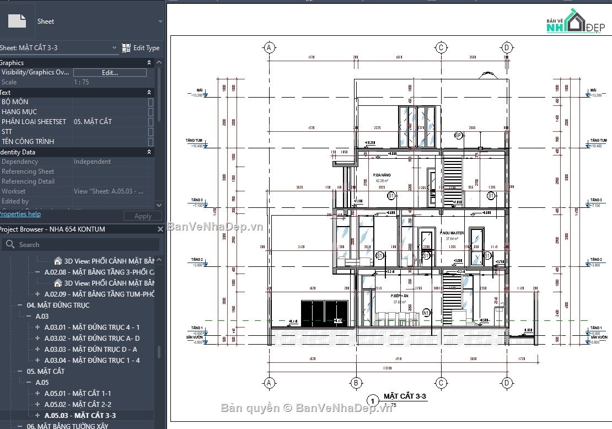
Task: Click the N1 tag in the kitchen room
Action: (x=426, y=313)
